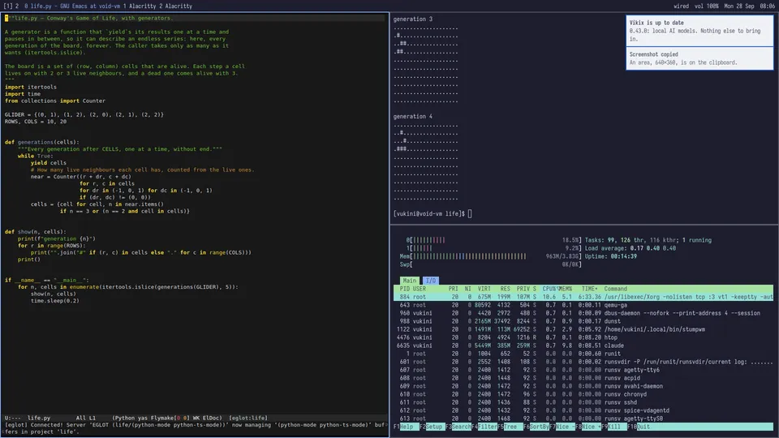This screenshot has height=438, width=779.
Task: Click the Python major mode in the mode line
Action: (x=125, y=419)
